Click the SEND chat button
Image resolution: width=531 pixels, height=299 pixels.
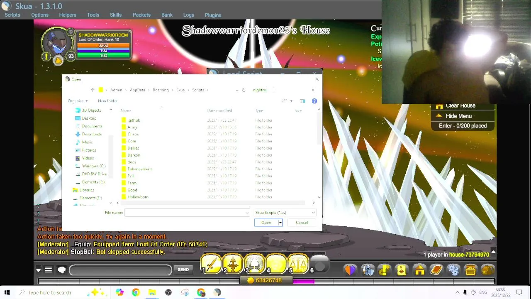[x=183, y=270]
